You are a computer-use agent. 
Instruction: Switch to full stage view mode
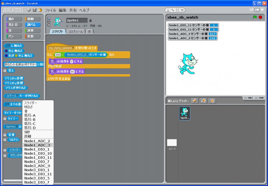click(257, 10)
